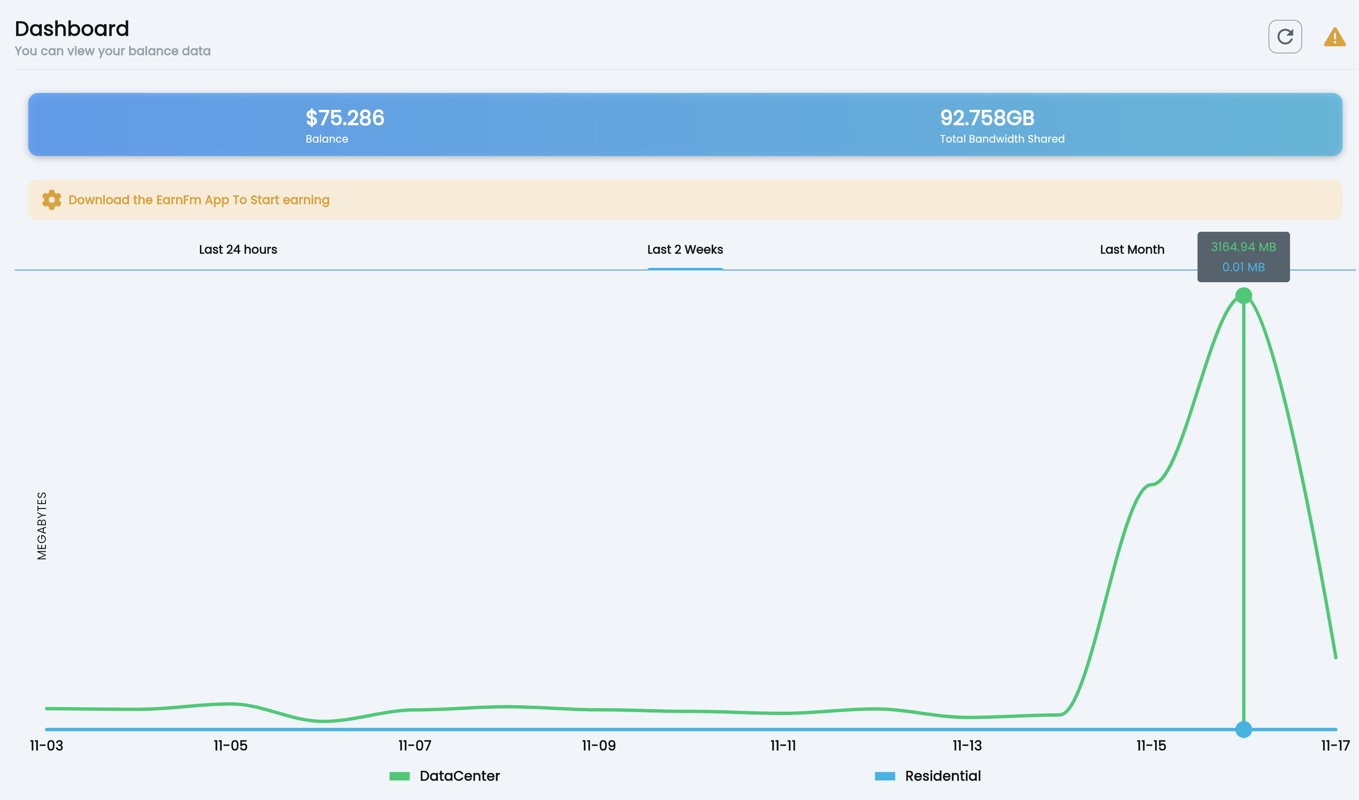Click the green peak data point marker

(1243, 295)
